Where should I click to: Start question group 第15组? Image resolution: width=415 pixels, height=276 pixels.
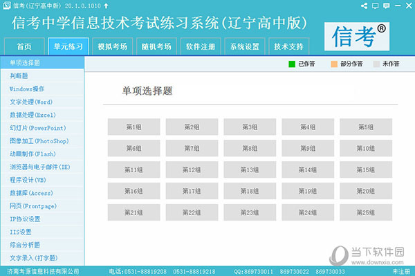click(366, 169)
